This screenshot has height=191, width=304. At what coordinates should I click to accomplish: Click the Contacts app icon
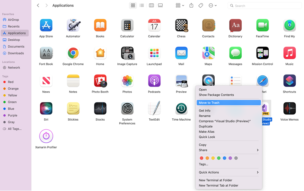[208, 25]
